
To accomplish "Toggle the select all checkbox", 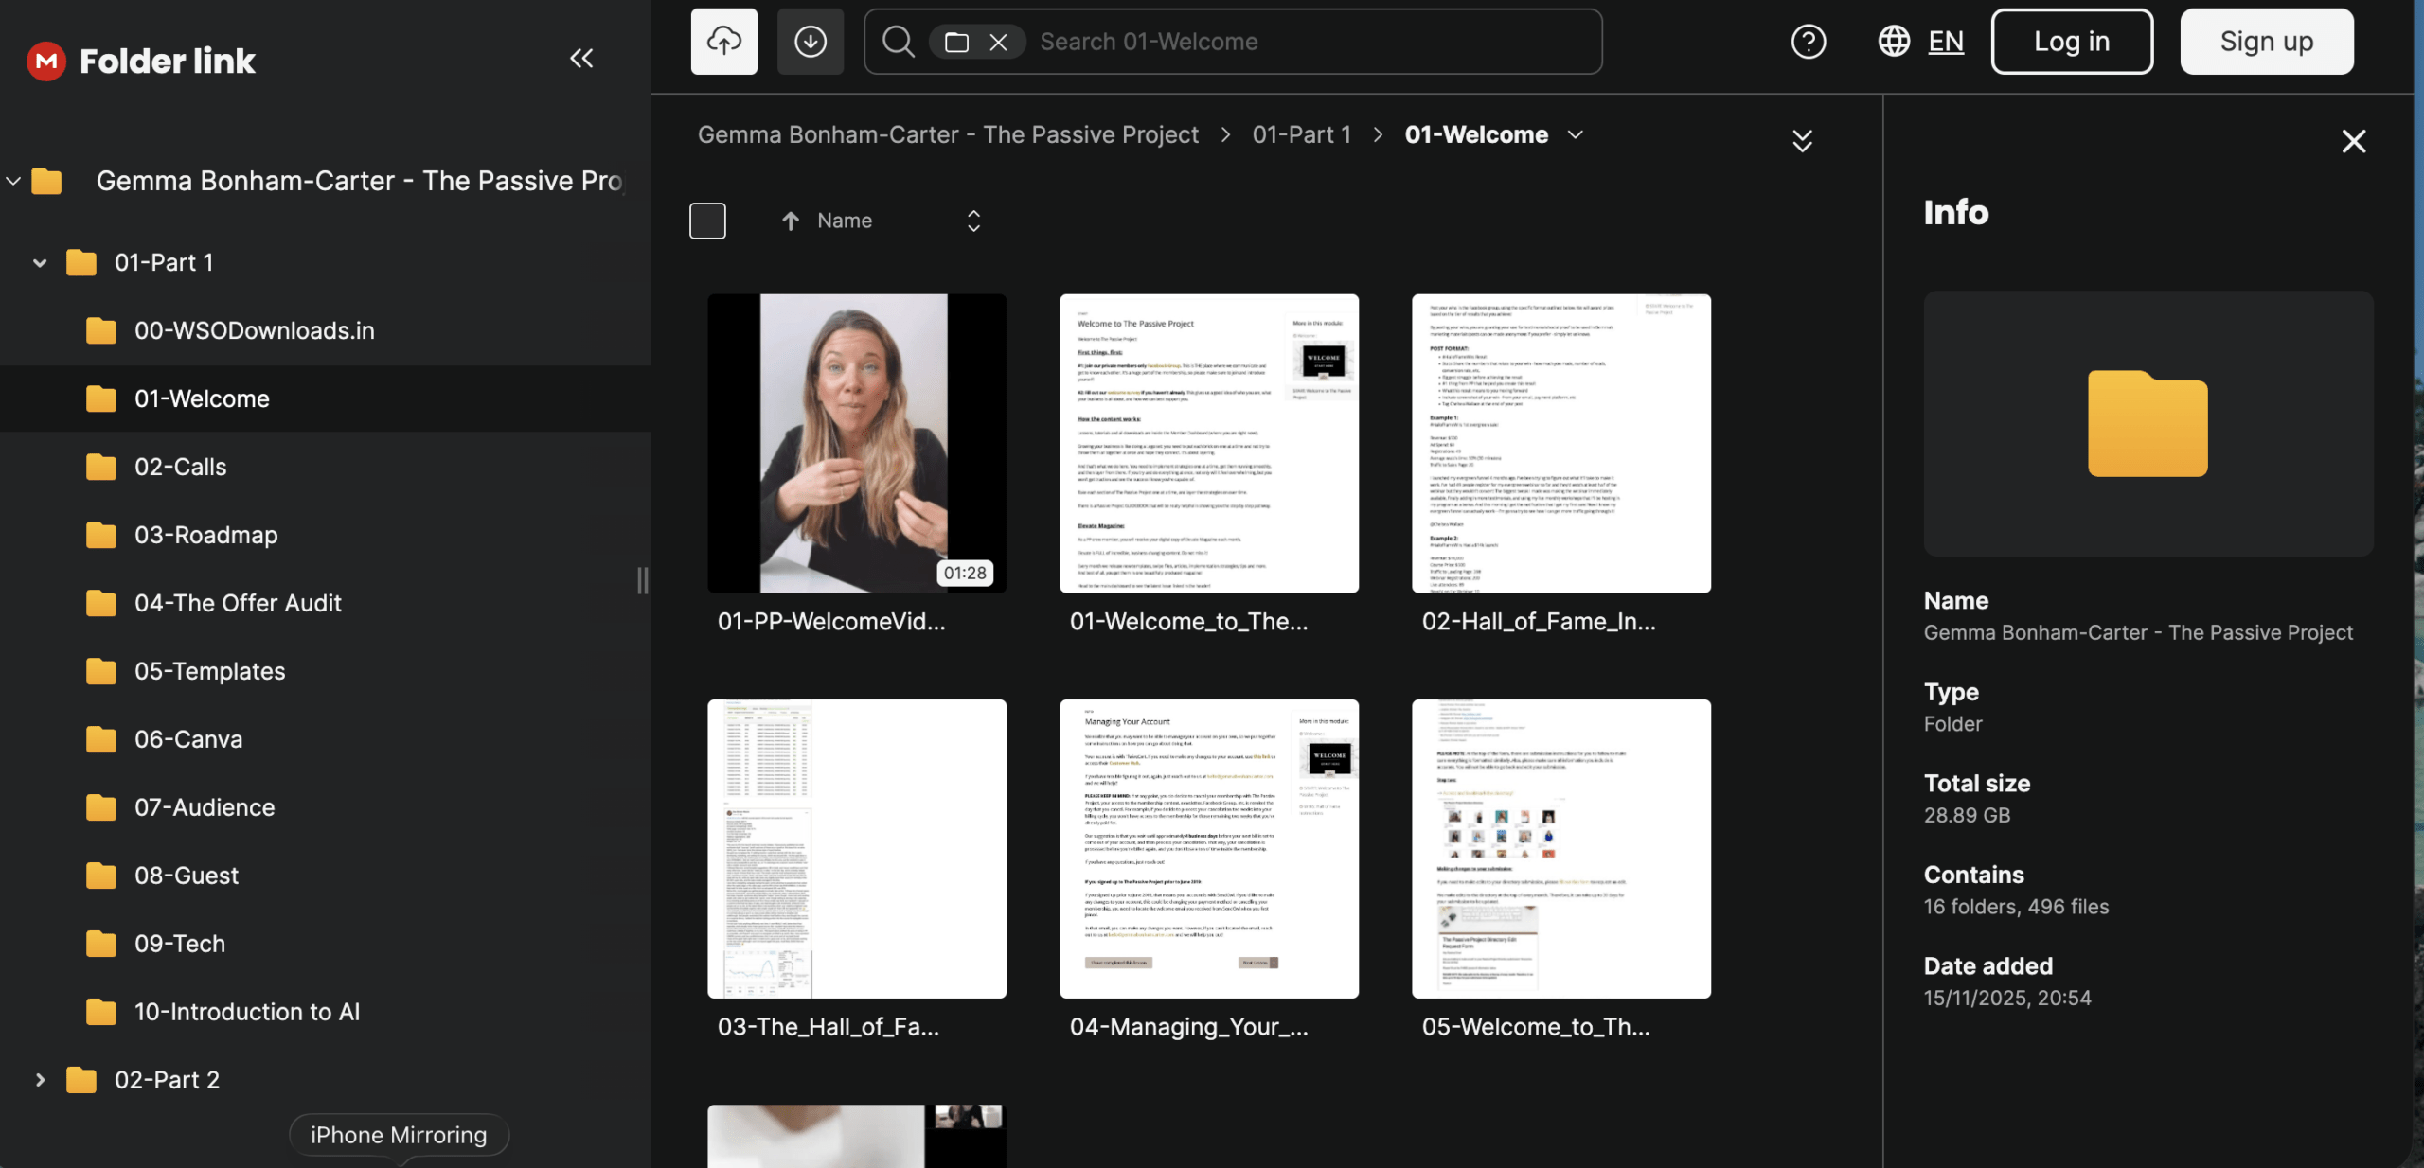I will (x=707, y=221).
